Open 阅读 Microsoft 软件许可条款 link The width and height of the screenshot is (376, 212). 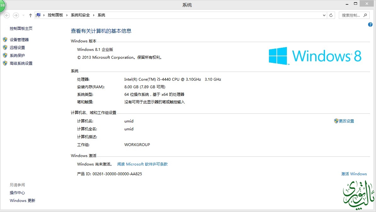pos(142,164)
